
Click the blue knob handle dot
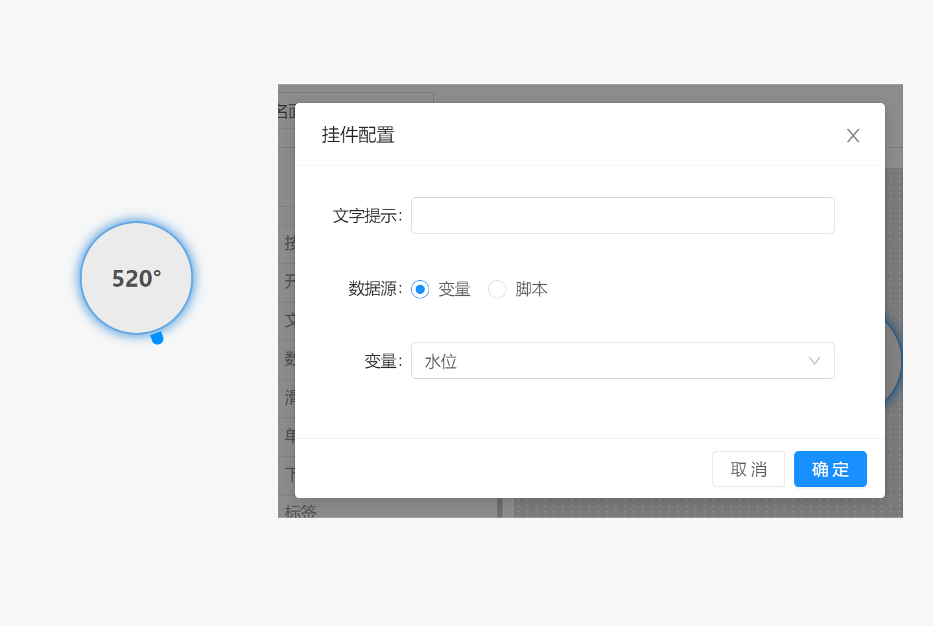[157, 338]
